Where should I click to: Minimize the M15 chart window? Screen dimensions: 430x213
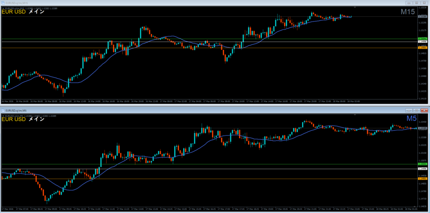[x=408, y=3]
